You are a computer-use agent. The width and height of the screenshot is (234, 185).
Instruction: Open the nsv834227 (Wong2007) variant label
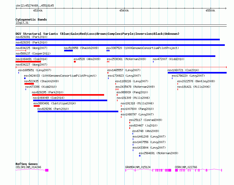pos(32,65)
